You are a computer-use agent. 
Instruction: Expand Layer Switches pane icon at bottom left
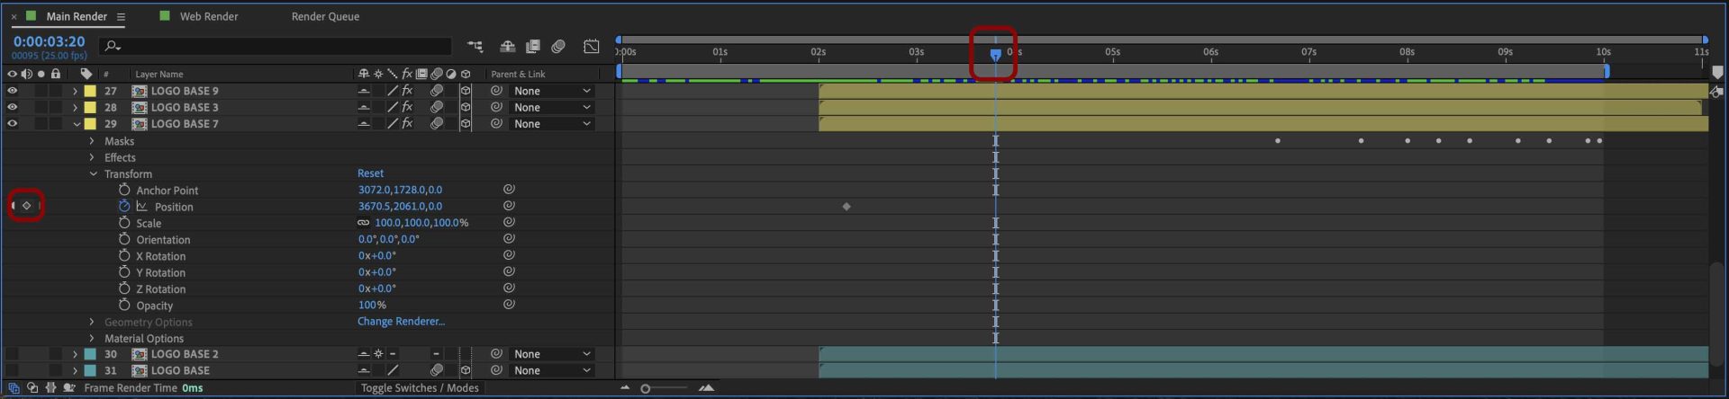[14, 388]
